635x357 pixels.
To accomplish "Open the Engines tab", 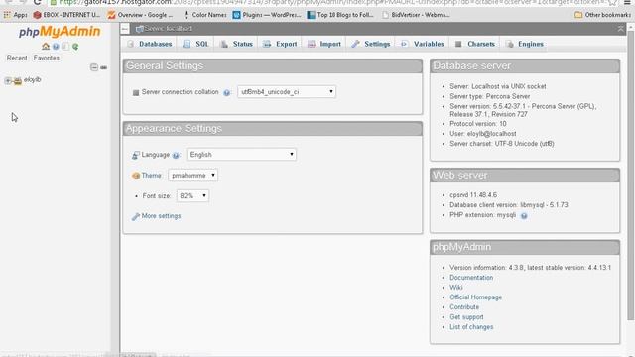I will click(x=525, y=44).
